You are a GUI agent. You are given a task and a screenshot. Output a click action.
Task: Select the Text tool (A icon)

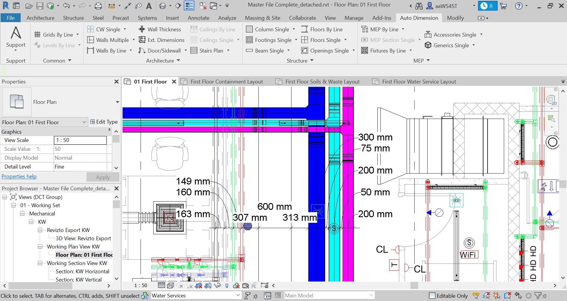click(x=149, y=6)
